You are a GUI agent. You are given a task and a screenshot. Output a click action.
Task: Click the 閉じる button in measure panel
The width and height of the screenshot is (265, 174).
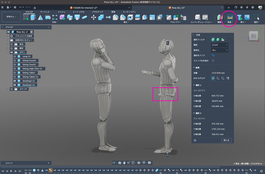[x=226, y=140]
